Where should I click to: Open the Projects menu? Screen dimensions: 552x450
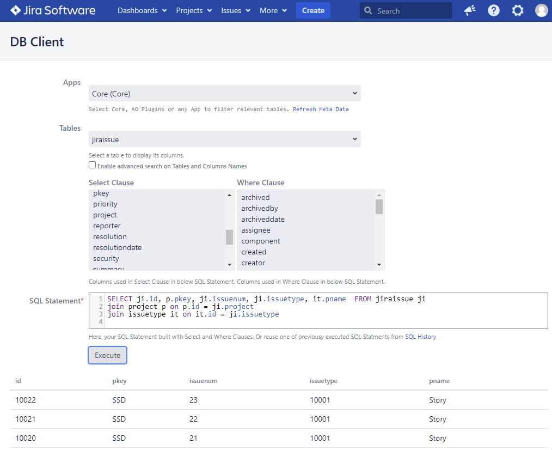click(194, 10)
